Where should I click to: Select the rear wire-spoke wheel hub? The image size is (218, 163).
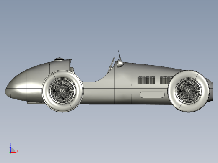point(62,91)
